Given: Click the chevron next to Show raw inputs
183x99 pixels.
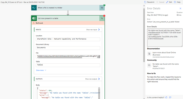Looking at the screenshot, I should coord(99,30).
